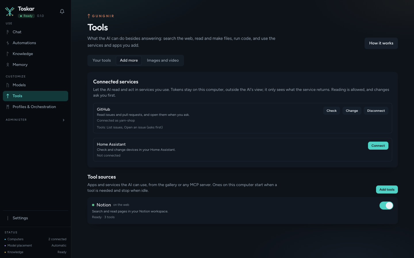The height and width of the screenshot is (258, 414).
Task: Click the Profiles & Orchestration rune icon
Action: (x=8, y=107)
